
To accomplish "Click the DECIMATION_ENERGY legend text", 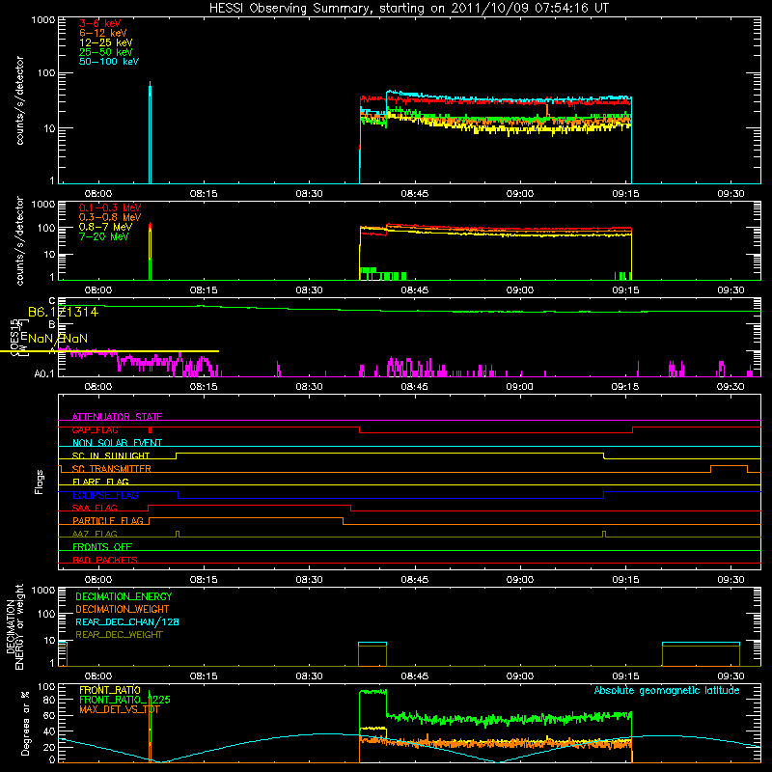I will click(x=124, y=596).
